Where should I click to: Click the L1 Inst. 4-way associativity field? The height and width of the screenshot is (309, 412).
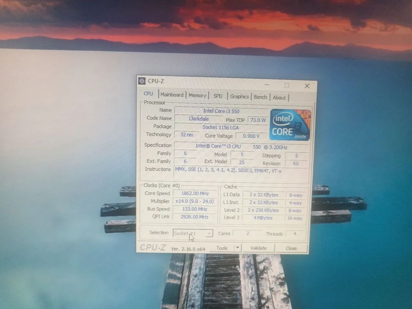(x=295, y=203)
